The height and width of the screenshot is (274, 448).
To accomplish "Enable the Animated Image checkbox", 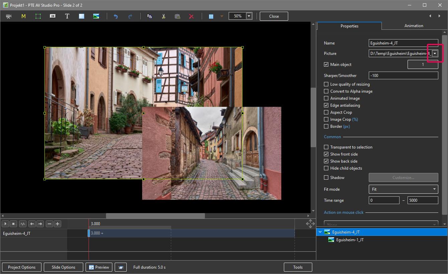I will click(x=326, y=98).
